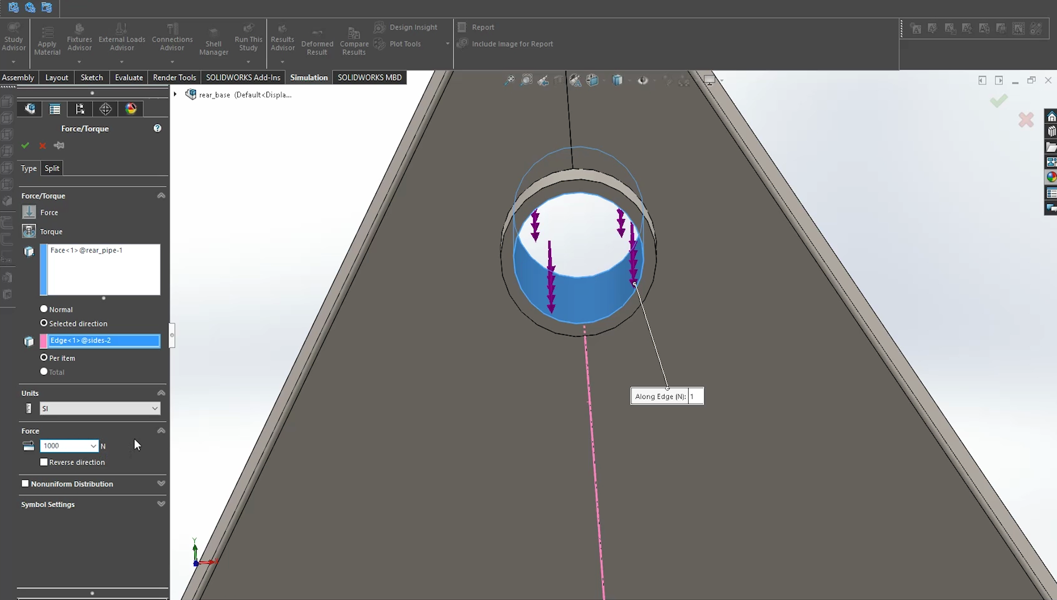Click the Report icon
1057x600 pixels.
[x=476, y=27]
